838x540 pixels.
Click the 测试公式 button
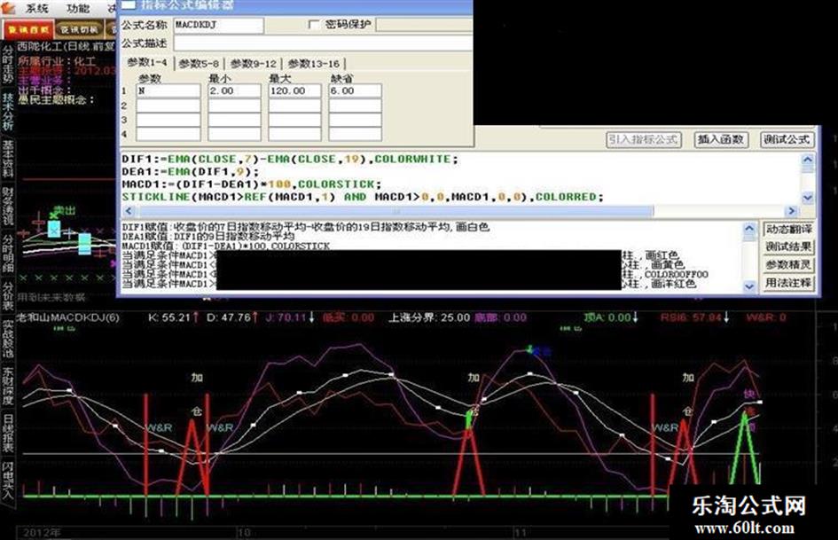pyautogui.click(x=786, y=139)
